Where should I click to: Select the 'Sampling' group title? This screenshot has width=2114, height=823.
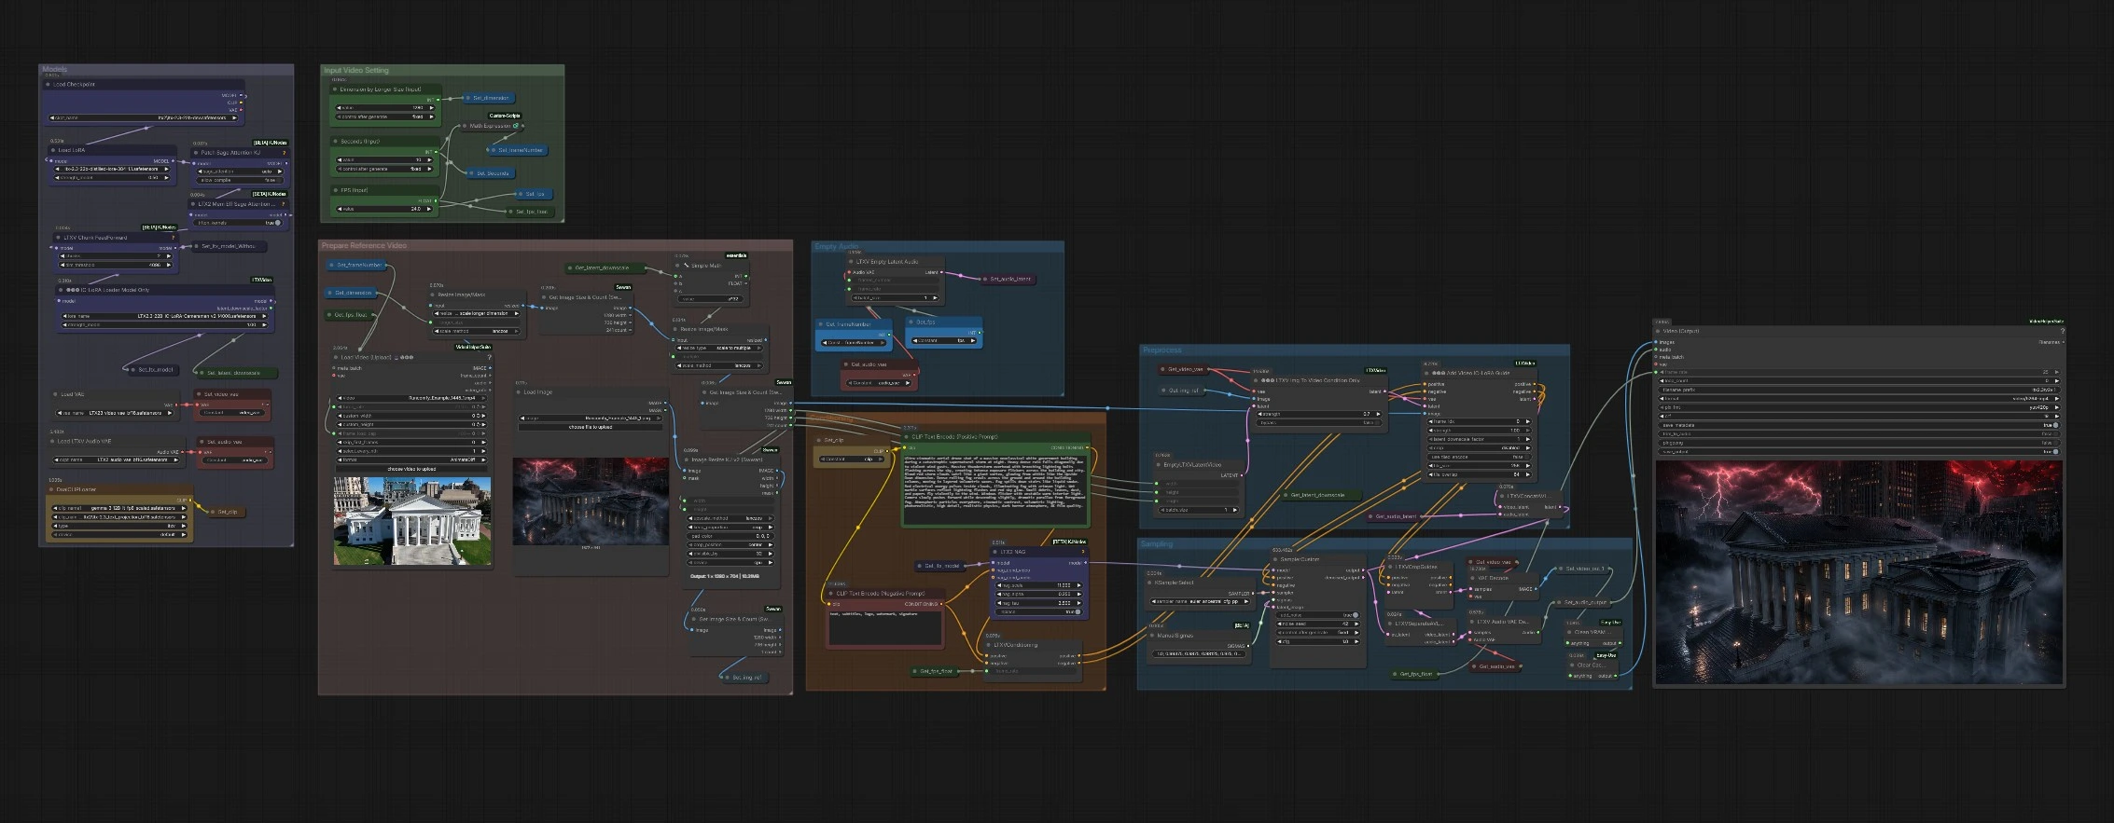pyautogui.click(x=1158, y=544)
